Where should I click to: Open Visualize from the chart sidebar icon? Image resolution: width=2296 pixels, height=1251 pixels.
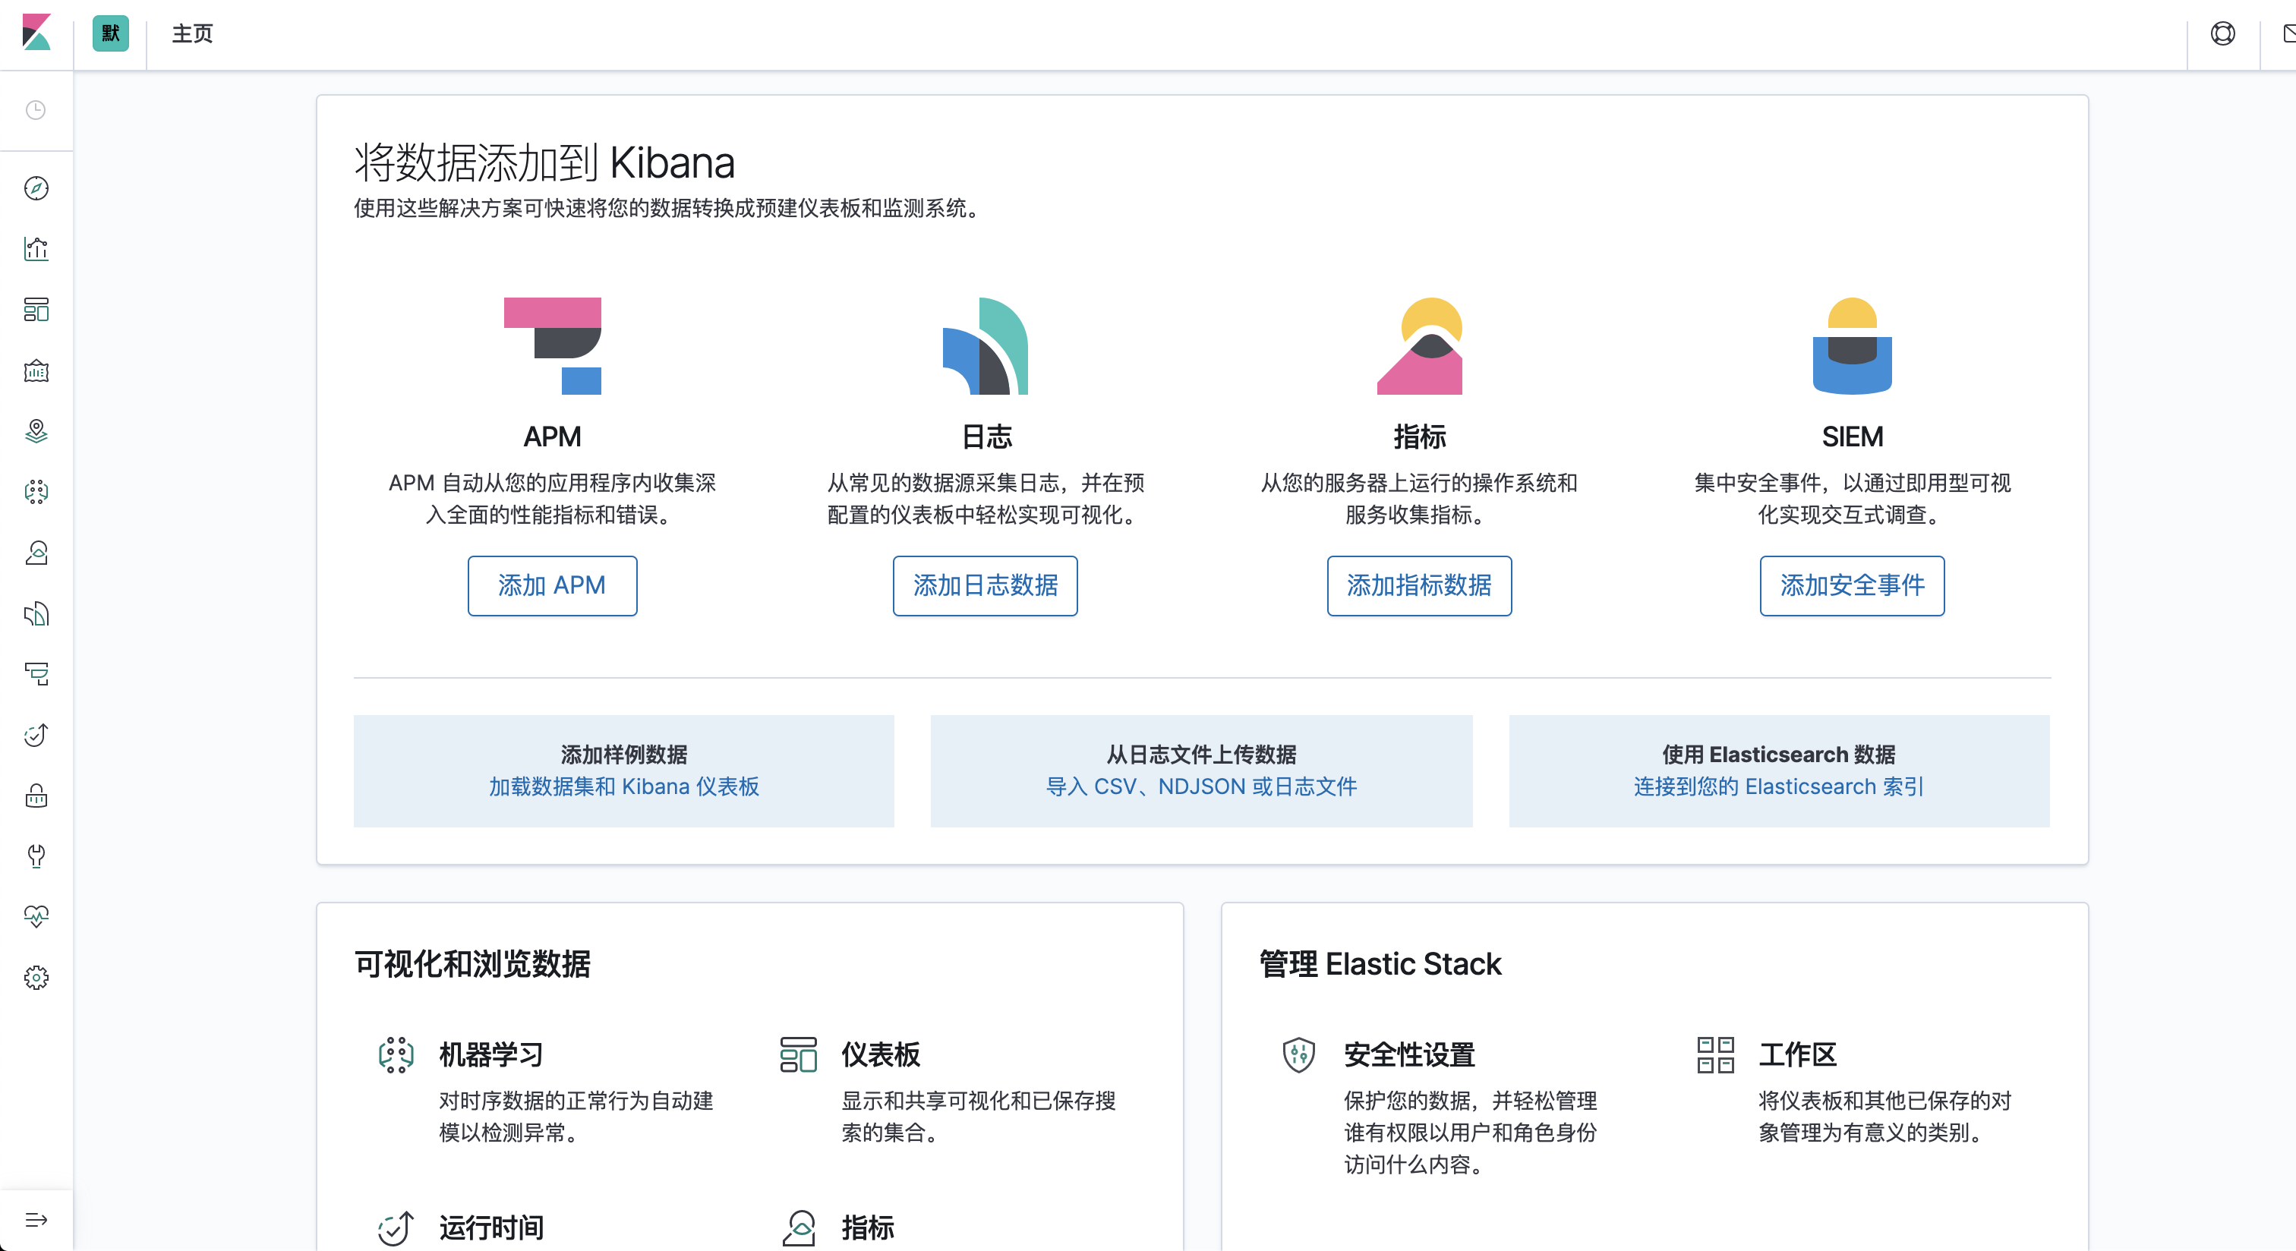[36, 248]
